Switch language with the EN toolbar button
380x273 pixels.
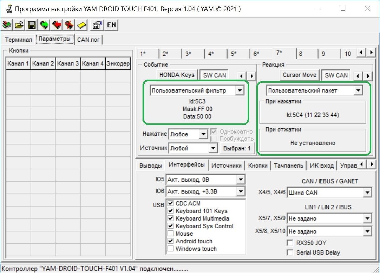111,25
